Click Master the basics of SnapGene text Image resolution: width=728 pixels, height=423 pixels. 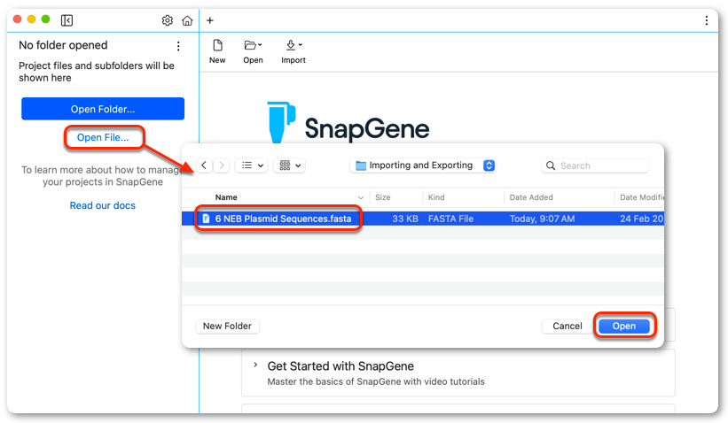coord(376,381)
